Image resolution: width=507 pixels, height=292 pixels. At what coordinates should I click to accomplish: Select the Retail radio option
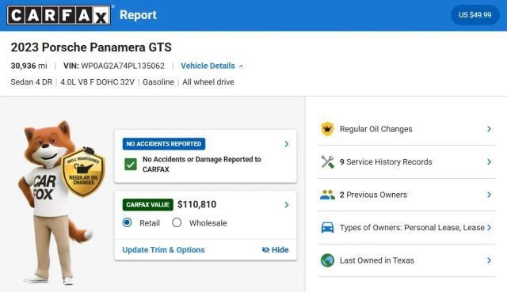pyautogui.click(x=127, y=222)
